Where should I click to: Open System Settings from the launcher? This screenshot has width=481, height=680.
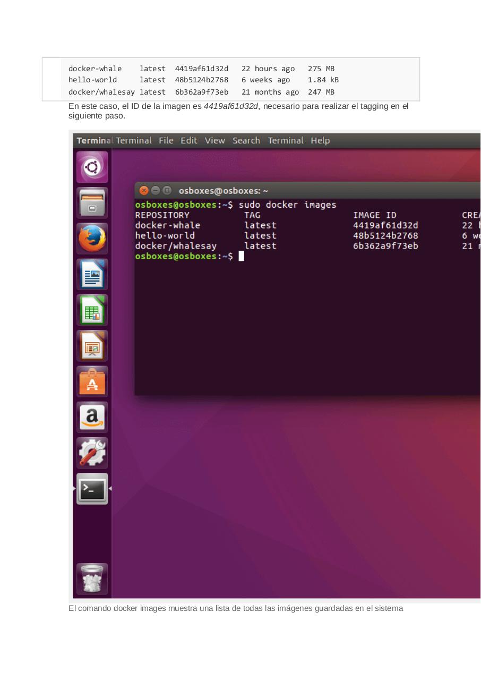click(92, 452)
